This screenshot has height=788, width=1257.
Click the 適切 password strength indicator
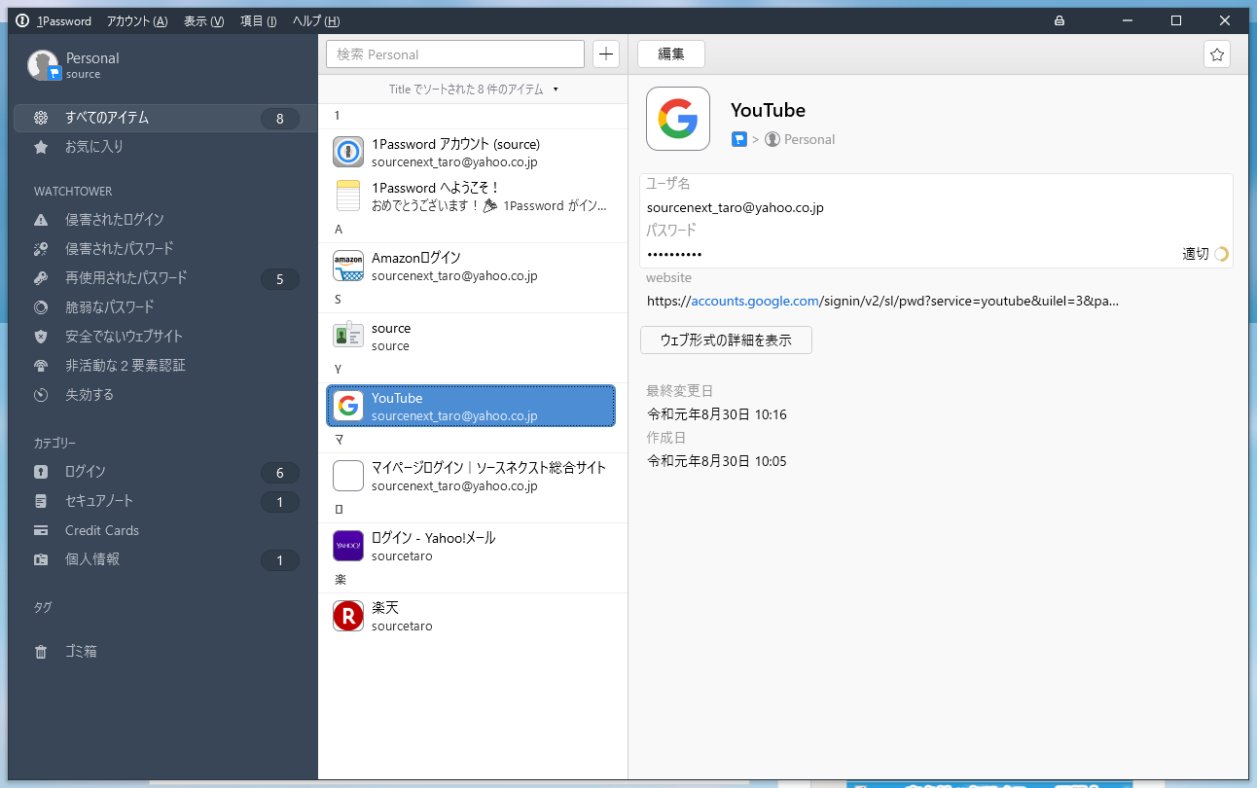(x=1205, y=254)
